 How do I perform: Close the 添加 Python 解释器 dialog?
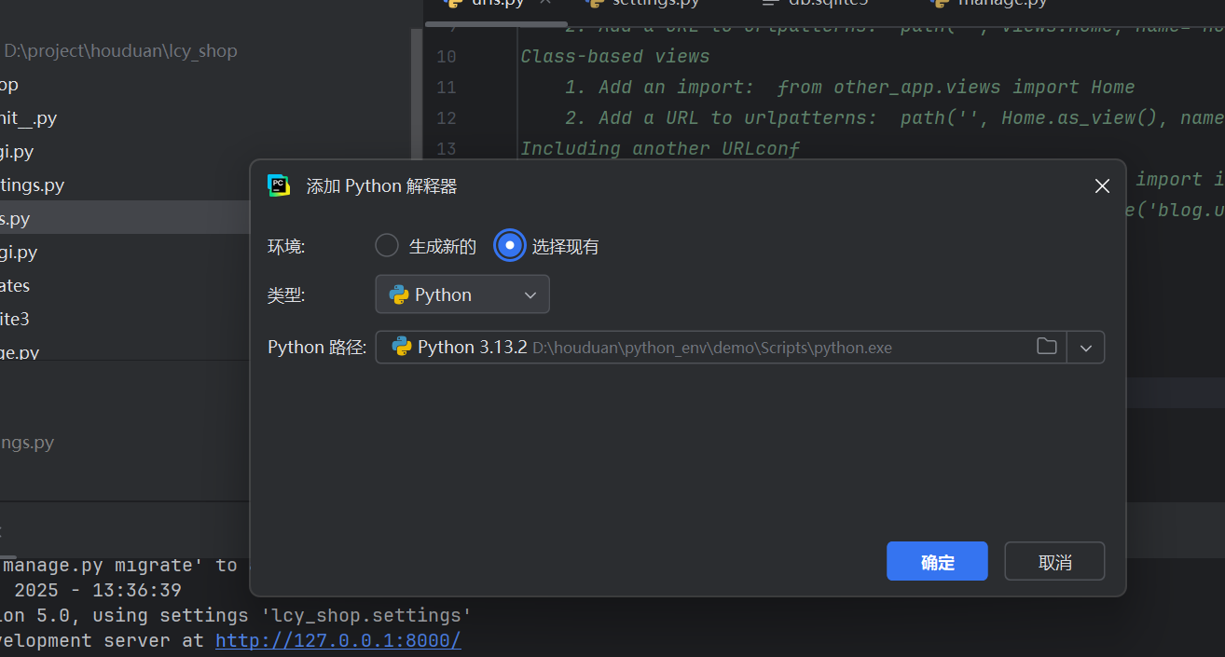(x=1102, y=186)
